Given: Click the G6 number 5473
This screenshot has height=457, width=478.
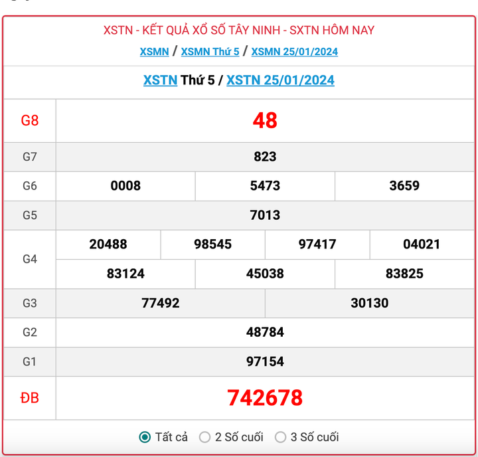Looking at the screenshot, I should pos(265,186).
